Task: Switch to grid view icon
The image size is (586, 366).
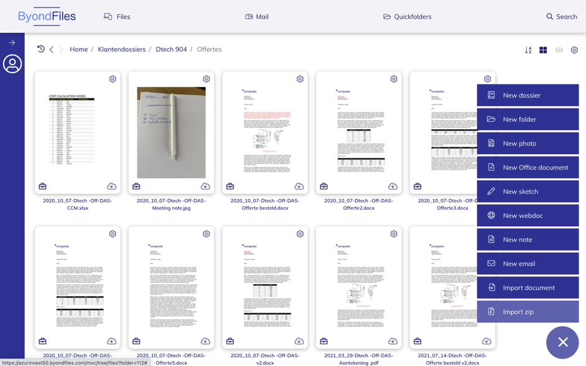Action: (543, 50)
